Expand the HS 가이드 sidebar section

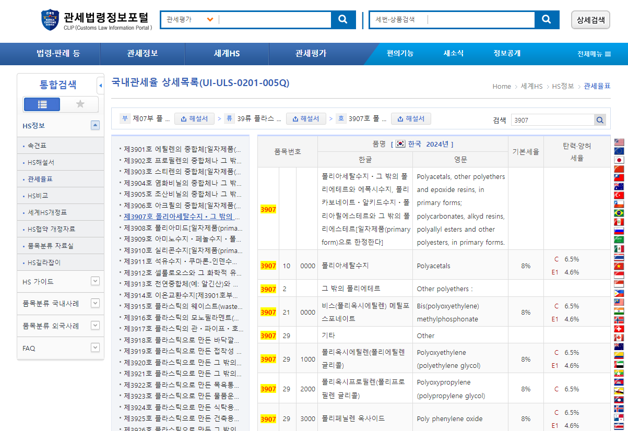pos(95,281)
